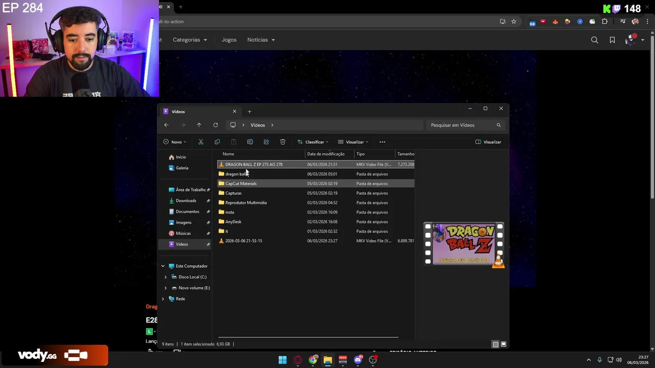Click the Rename icon in Explorer toolbar
Viewport: 655px width, 368px height.
(250, 142)
